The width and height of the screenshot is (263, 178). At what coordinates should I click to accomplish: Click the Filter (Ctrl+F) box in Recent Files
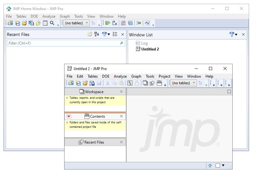[x=66, y=43]
